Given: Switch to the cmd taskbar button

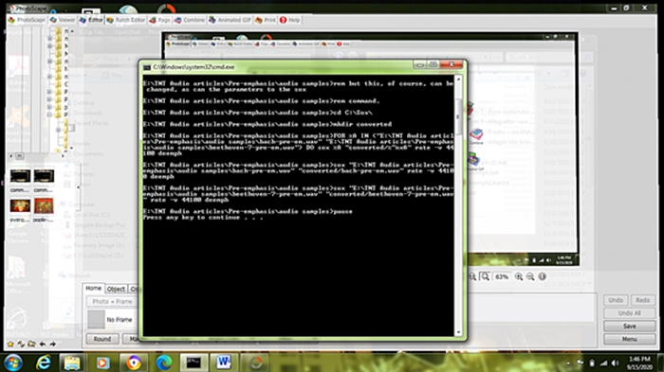Looking at the screenshot, I should [x=194, y=363].
